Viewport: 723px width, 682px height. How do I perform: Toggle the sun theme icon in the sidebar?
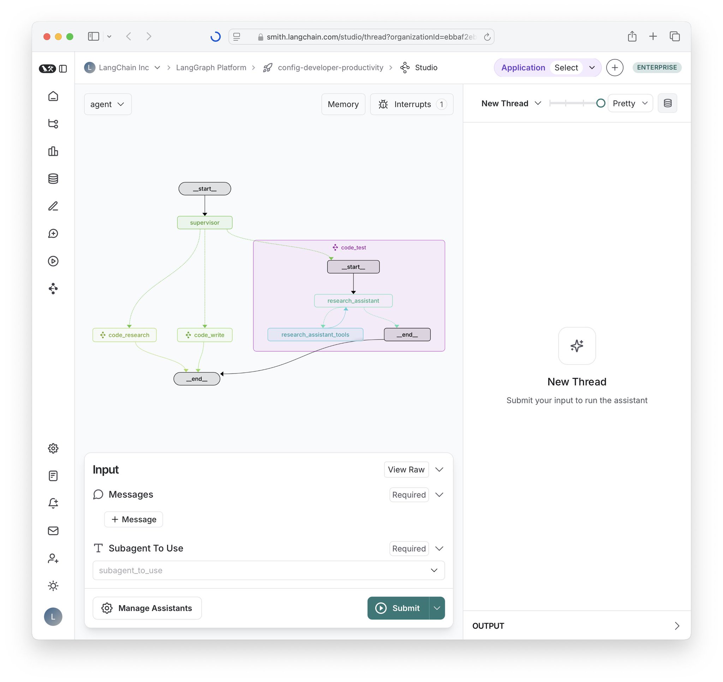tap(53, 586)
